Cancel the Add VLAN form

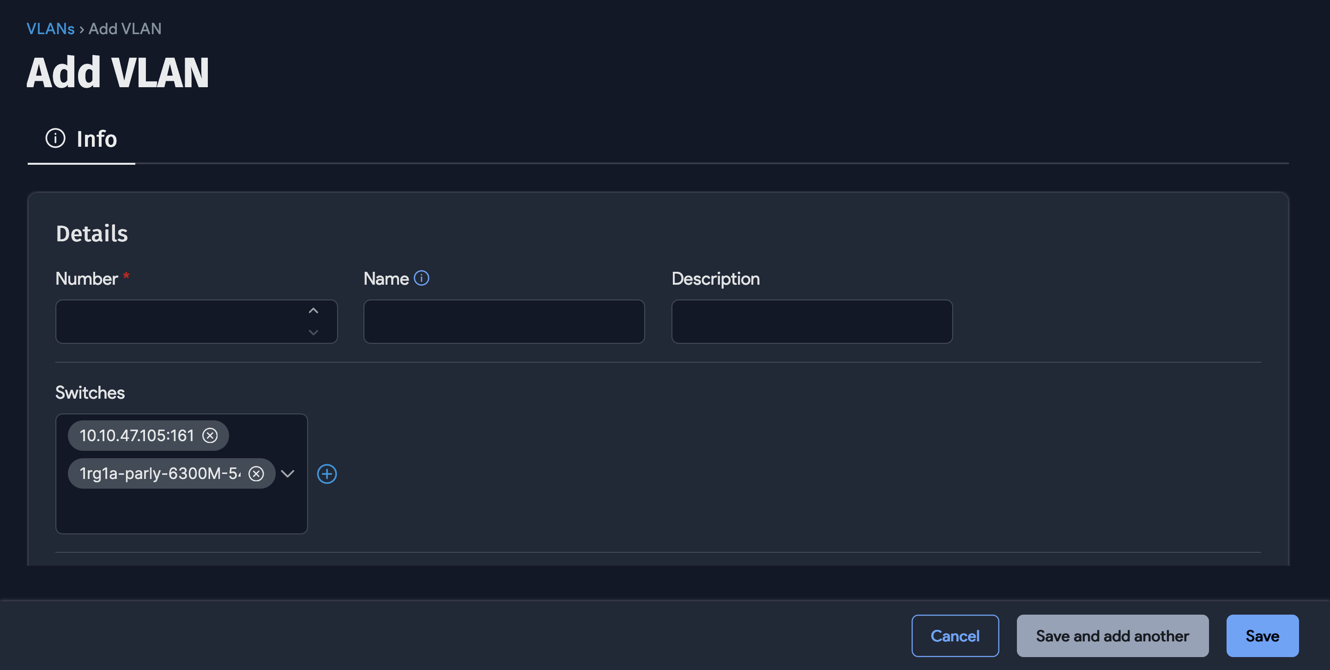click(955, 635)
